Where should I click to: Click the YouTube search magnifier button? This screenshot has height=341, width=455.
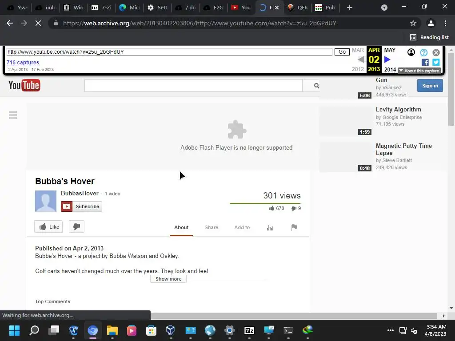[316, 86]
